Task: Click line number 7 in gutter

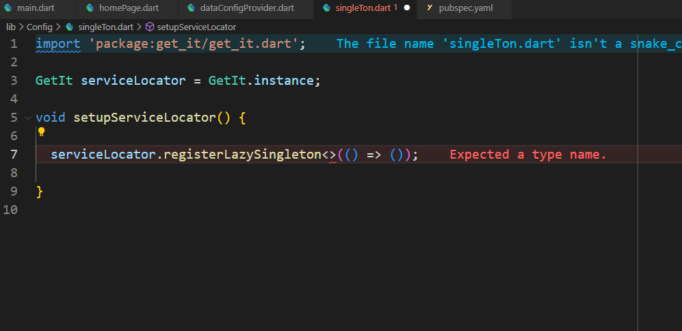Action: pyautogui.click(x=14, y=155)
